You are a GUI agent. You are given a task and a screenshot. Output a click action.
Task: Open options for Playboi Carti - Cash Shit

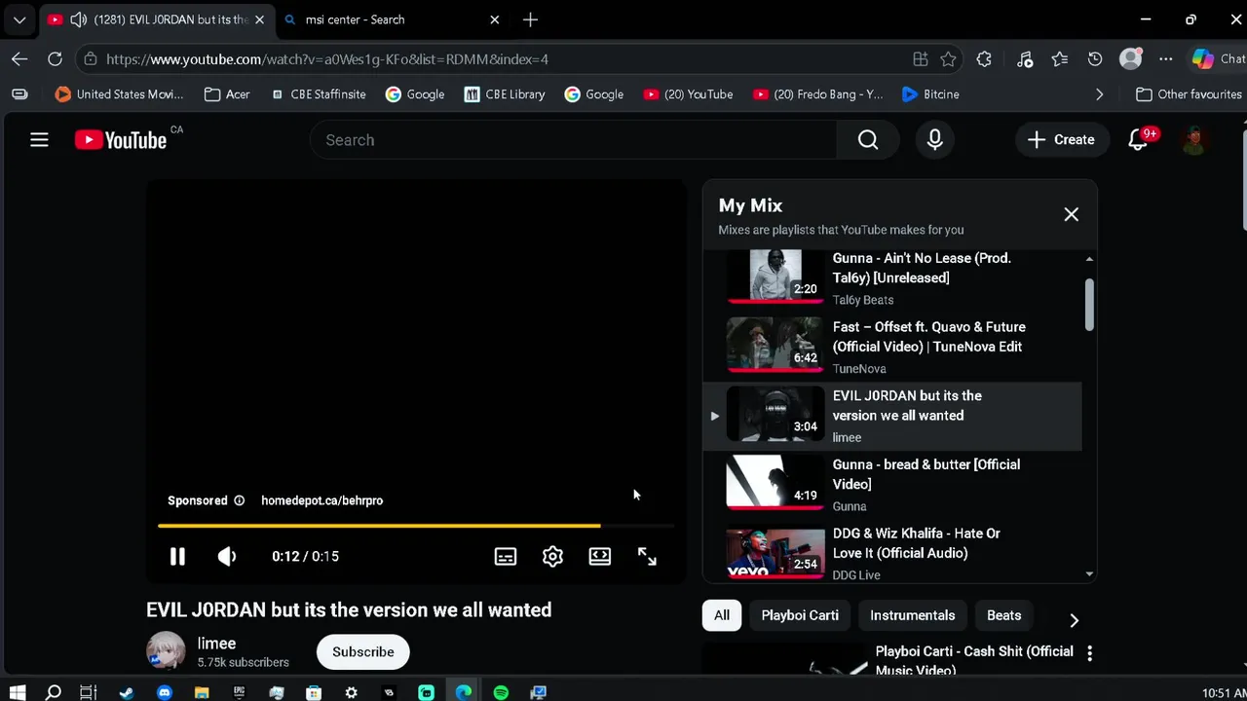(1089, 653)
